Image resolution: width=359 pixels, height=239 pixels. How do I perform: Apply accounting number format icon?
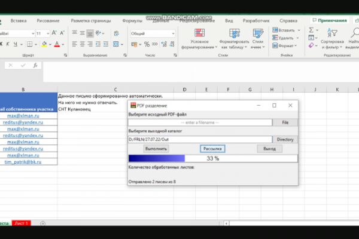coord(134,44)
